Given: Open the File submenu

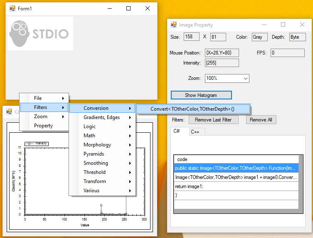Looking at the screenshot, I should (44, 98).
